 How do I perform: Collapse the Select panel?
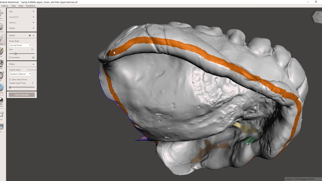tap(33, 35)
